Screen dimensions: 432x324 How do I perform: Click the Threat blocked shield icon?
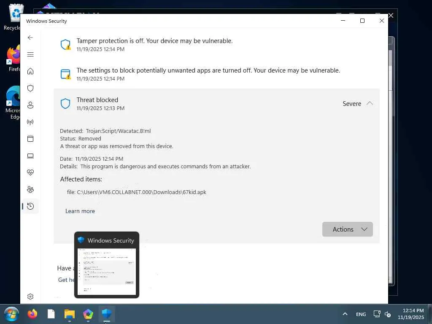tap(65, 104)
